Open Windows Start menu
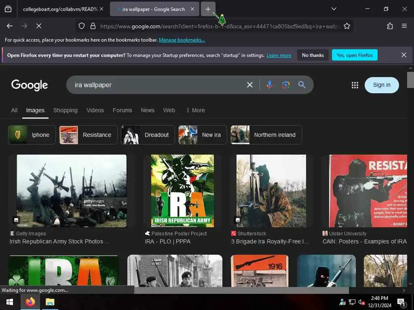The height and width of the screenshot is (310, 414). click(x=10, y=302)
